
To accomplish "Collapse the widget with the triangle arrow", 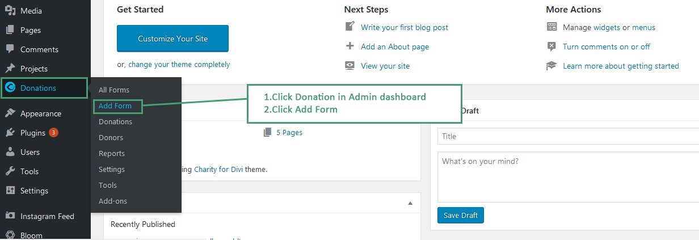I will pos(410,203).
